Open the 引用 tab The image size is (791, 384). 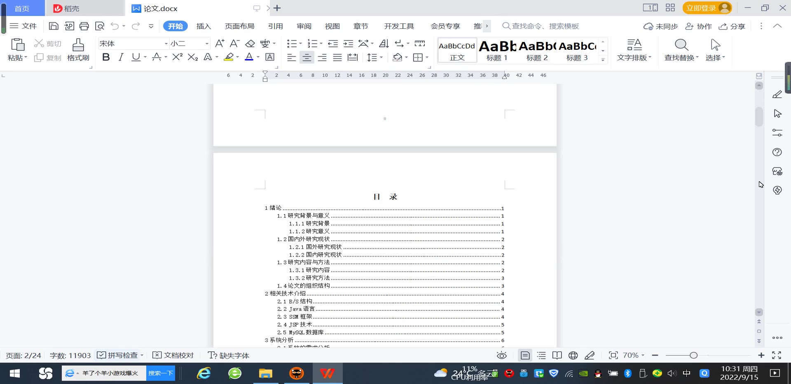click(x=275, y=26)
